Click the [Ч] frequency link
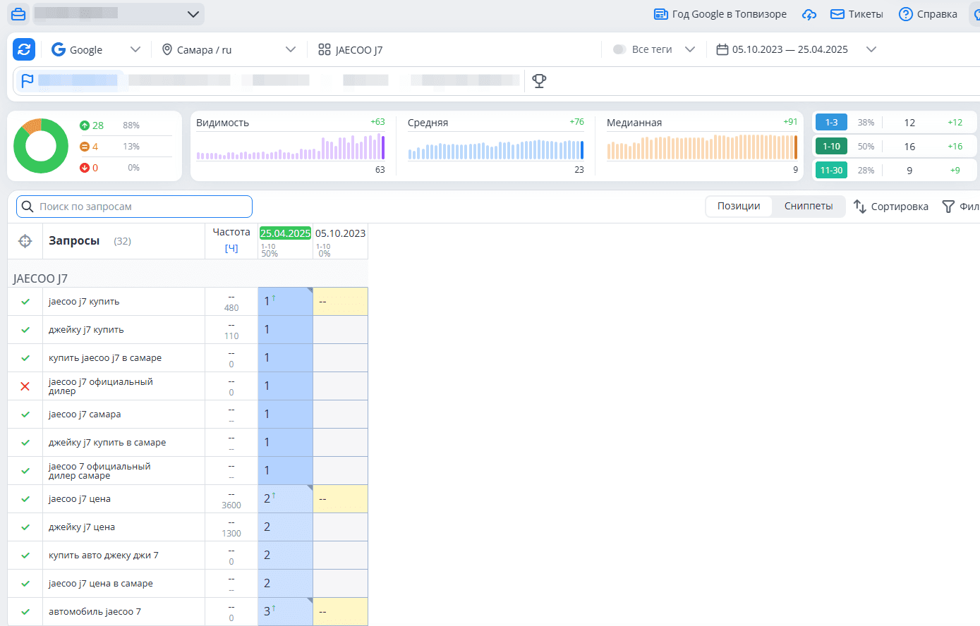 [x=231, y=248]
